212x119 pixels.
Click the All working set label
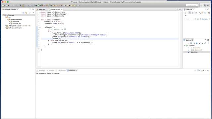198,19
